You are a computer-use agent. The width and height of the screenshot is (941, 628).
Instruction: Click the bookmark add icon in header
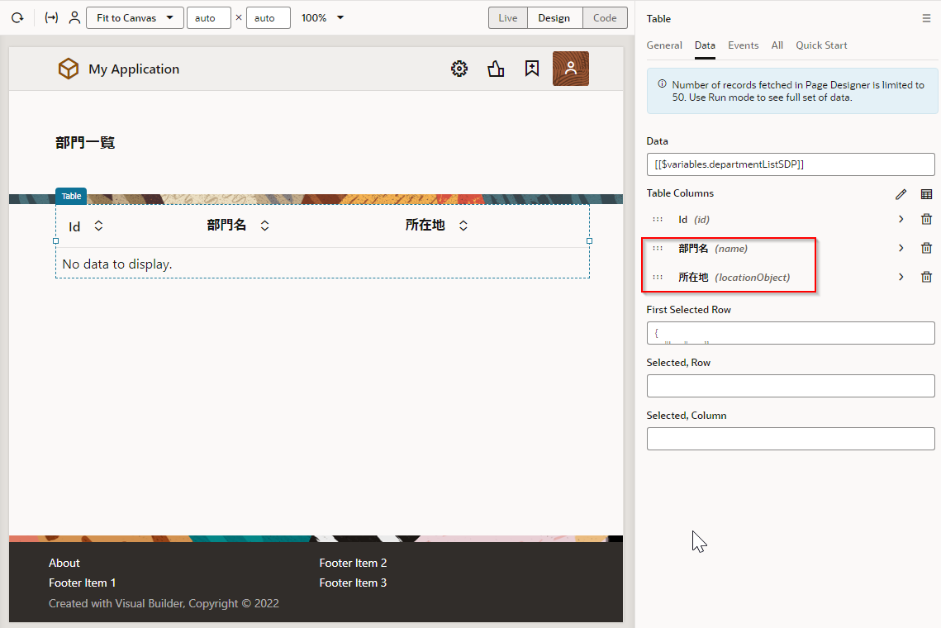pyautogui.click(x=532, y=69)
